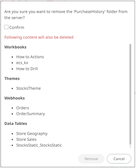The width and height of the screenshot is (136, 168).
Task: Click the red 'Following content will also be deleted' warning
Action: coord(39,37)
